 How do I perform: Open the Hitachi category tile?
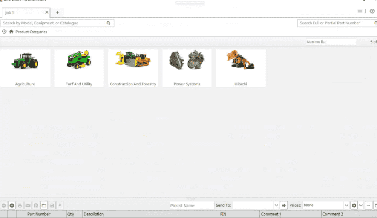(x=241, y=68)
